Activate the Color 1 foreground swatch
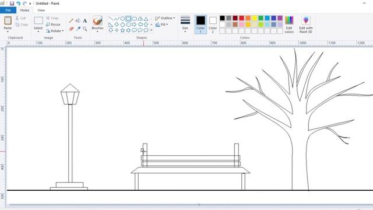Image resolution: width=373 pixels, height=210 pixels. click(x=200, y=24)
